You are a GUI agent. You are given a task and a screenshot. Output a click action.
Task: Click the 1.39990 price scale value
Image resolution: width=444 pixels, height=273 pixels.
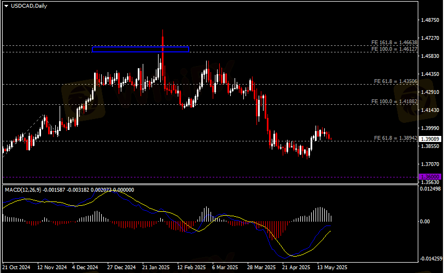pyautogui.click(x=430, y=128)
